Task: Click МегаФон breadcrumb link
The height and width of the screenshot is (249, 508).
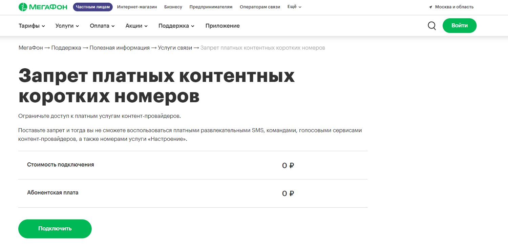Action: [31, 48]
